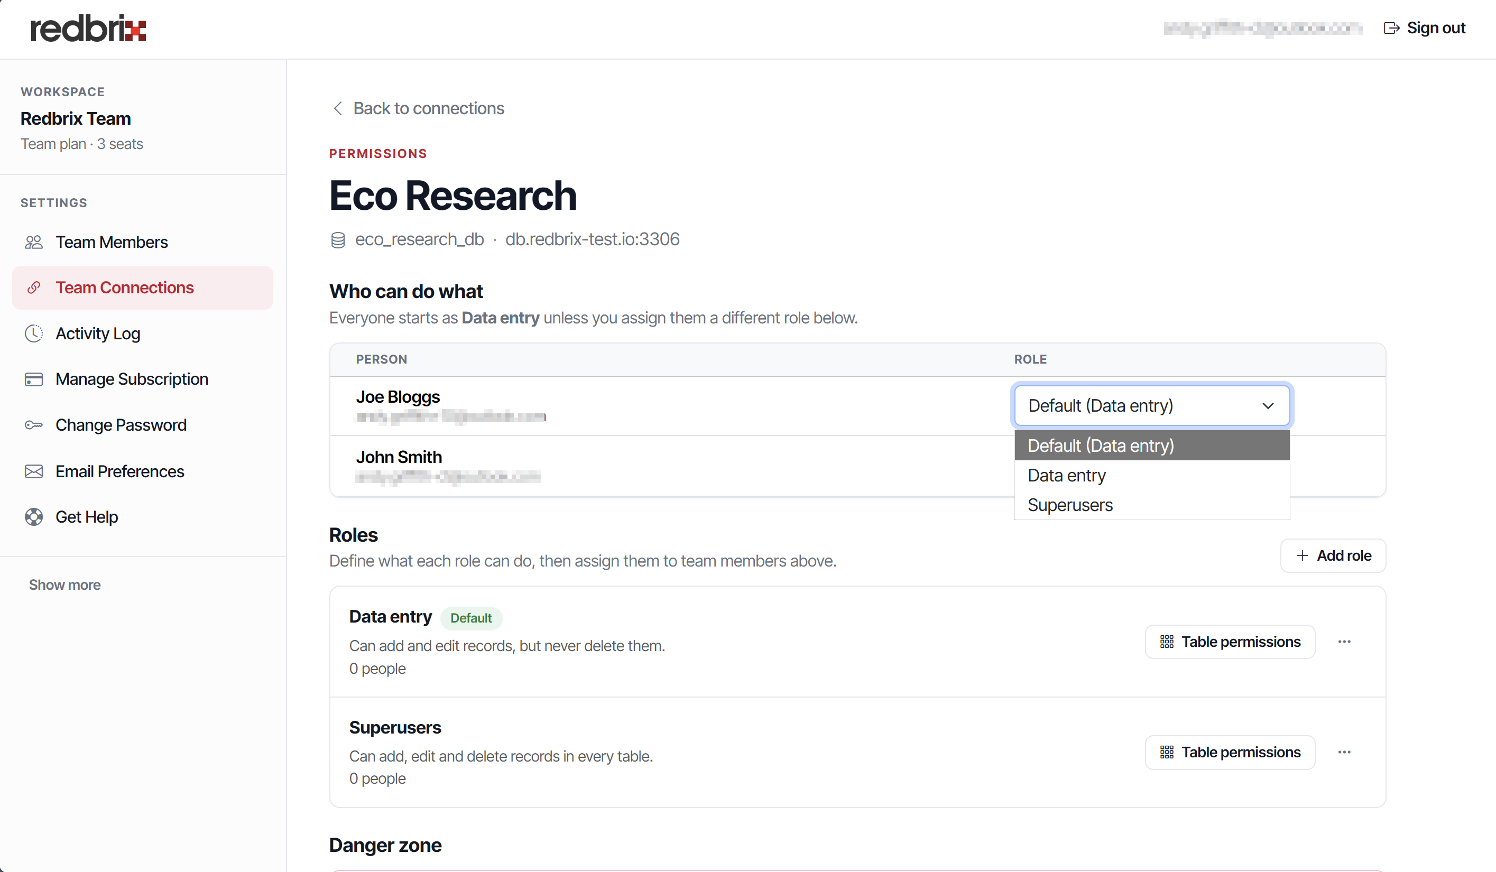1496x872 pixels.
Task: Expand sidebar with Show more
Action: (64, 585)
